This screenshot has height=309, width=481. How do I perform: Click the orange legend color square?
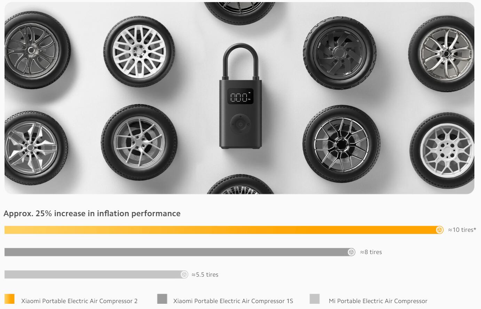tap(10, 299)
